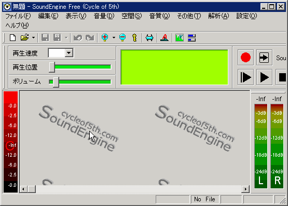Open the green spectrum analyzer icon
The height and width of the screenshot is (206, 288).
click(180, 38)
